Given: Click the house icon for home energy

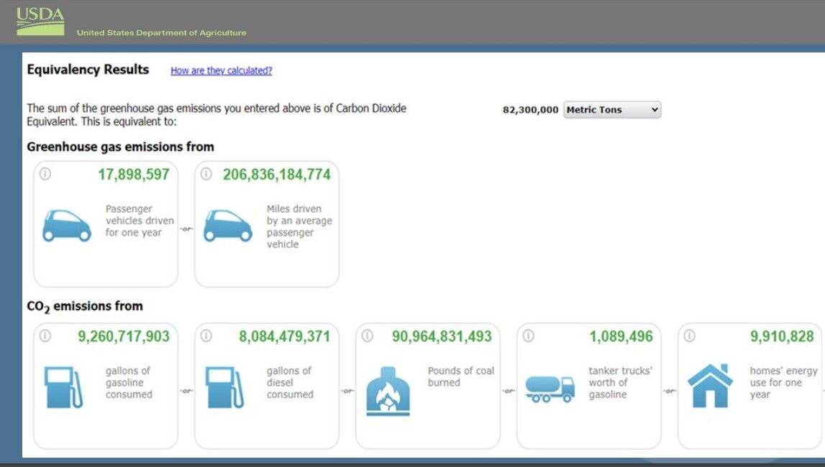Looking at the screenshot, I should [710, 386].
